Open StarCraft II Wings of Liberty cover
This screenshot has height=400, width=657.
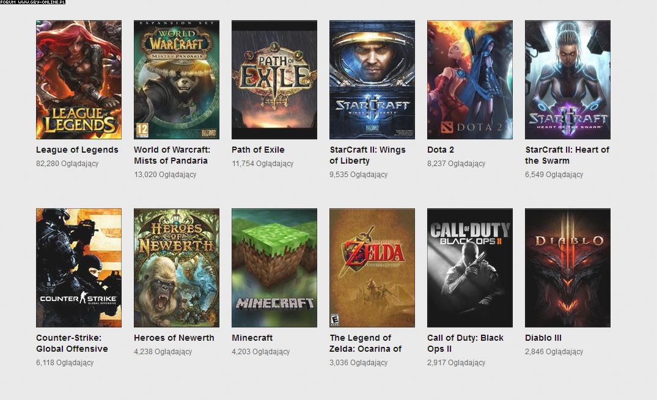click(x=372, y=80)
